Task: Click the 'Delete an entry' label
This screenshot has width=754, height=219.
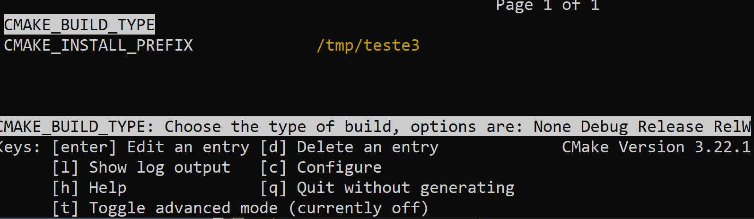Action: 368,148
